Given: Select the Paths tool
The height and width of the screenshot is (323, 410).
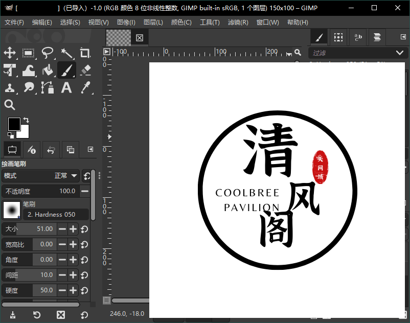Looking at the screenshot, I should (x=48, y=87).
